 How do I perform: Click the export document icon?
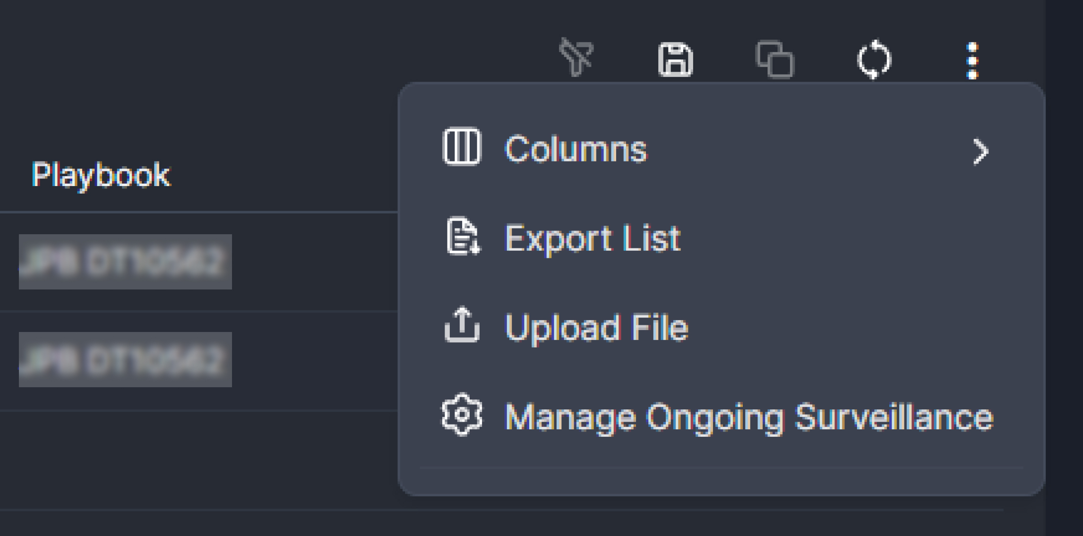coord(463,237)
